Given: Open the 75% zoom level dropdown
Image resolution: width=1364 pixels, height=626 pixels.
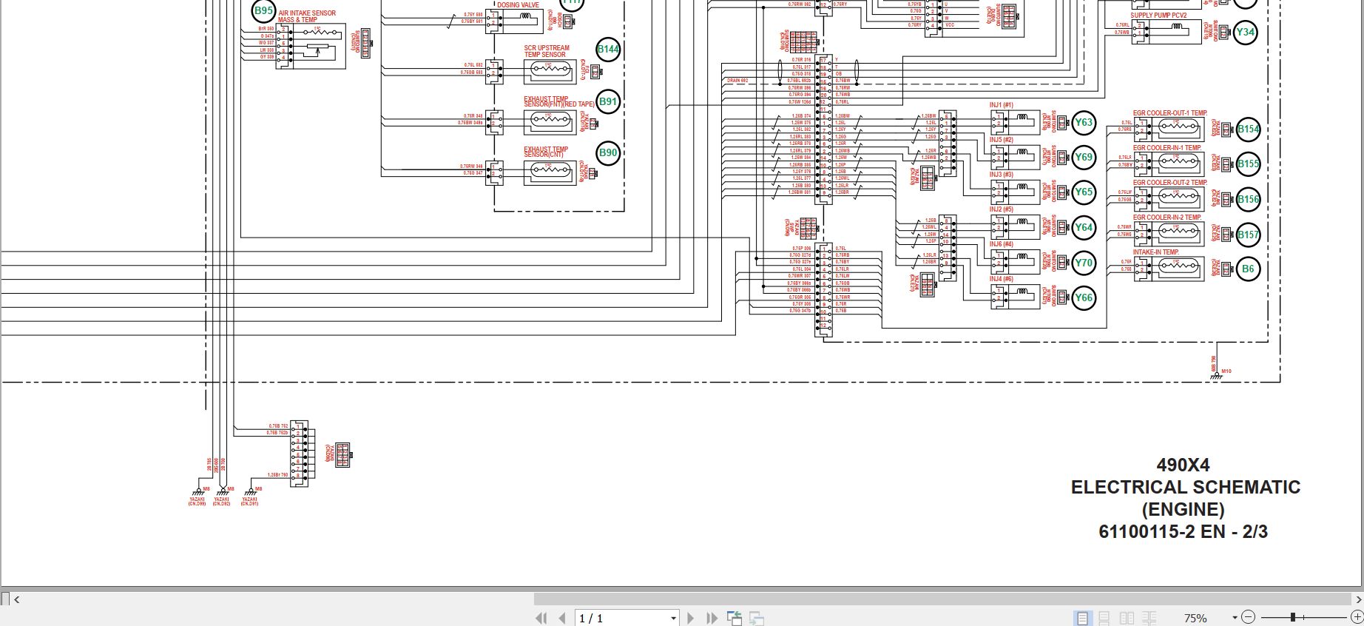Looking at the screenshot, I should pyautogui.click(x=1235, y=618).
